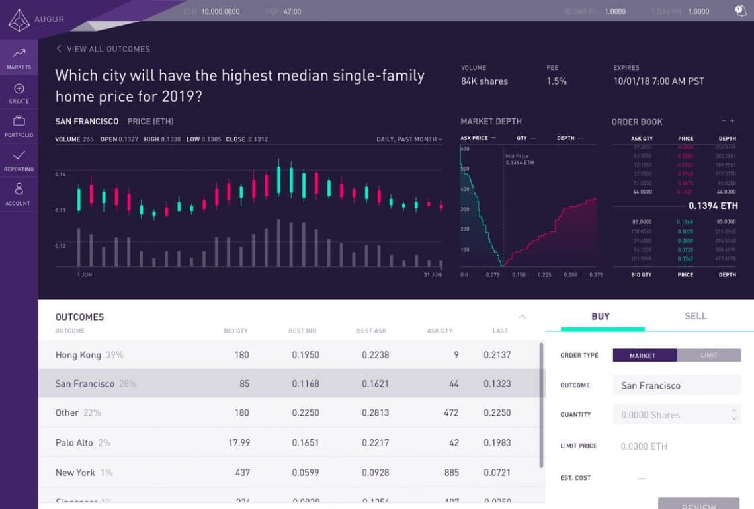The image size is (754, 509).
Task: Open the Create market page
Action: tap(19, 93)
